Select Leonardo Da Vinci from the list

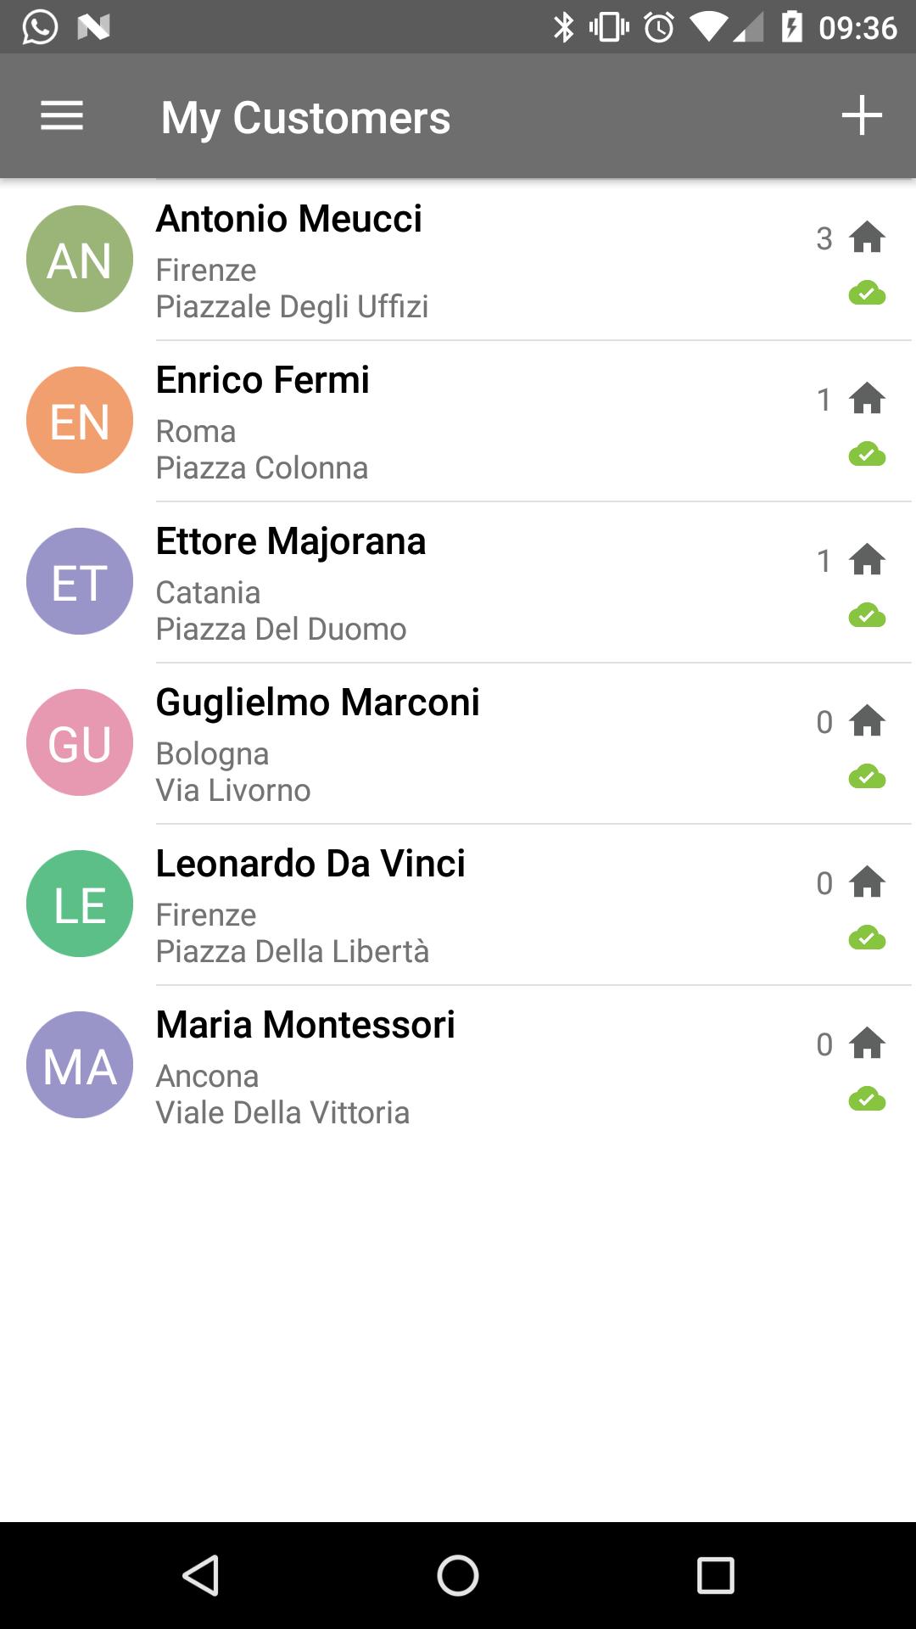click(x=458, y=904)
